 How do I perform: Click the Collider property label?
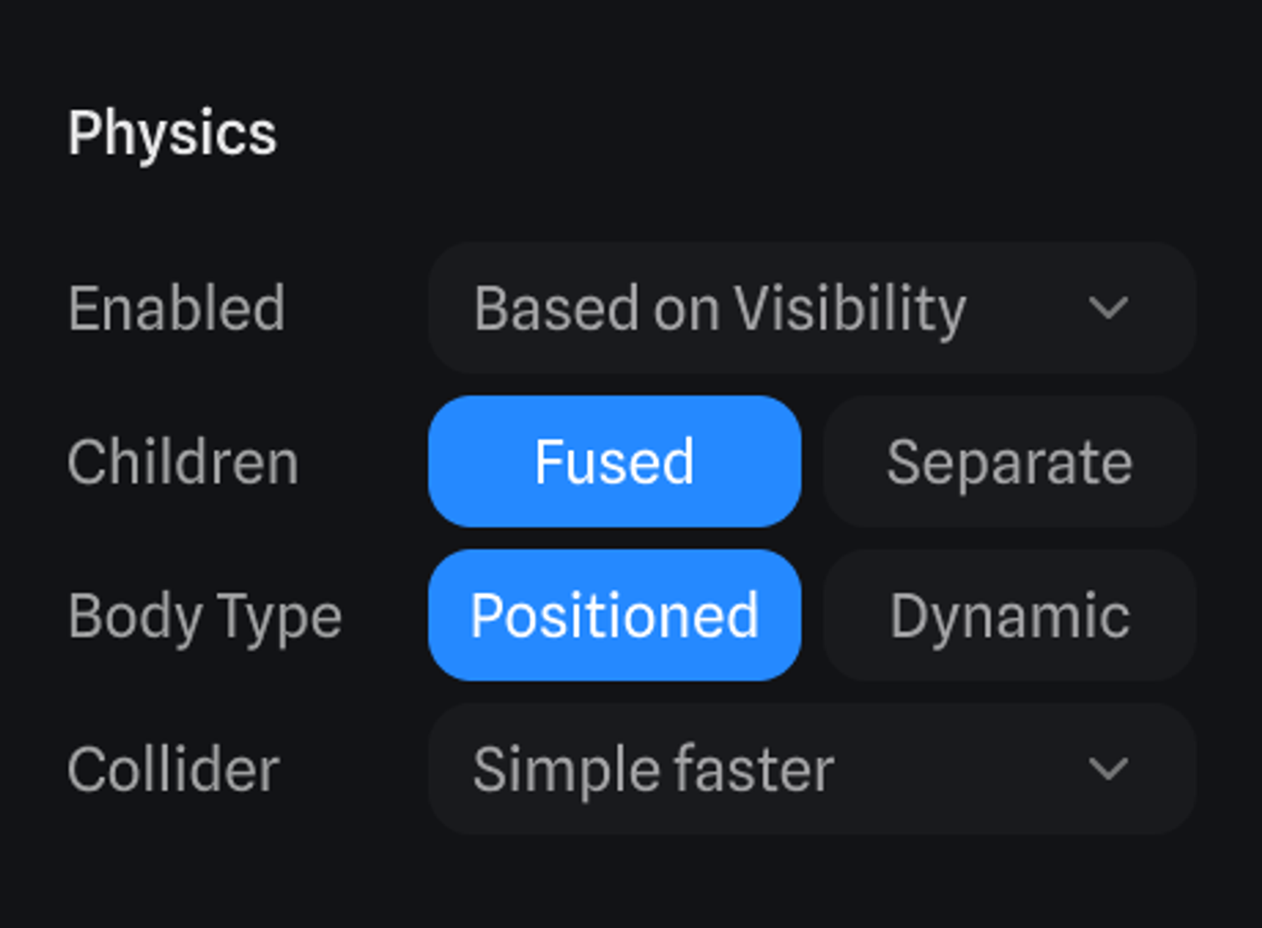click(x=174, y=769)
